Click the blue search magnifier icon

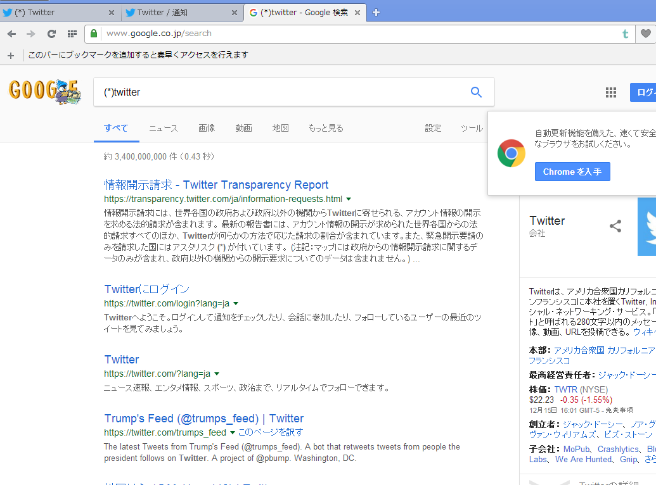pyautogui.click(x=476, y=92)
